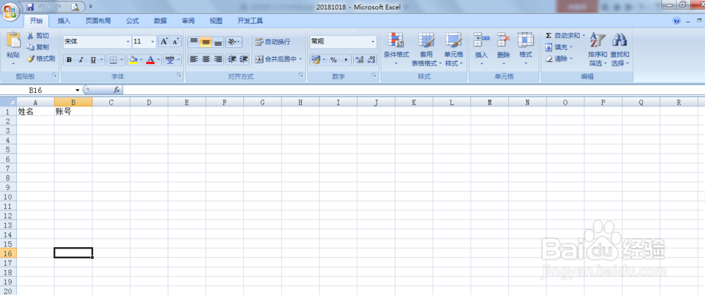Open the AutoSum dropdown arrow

[584, 35]
